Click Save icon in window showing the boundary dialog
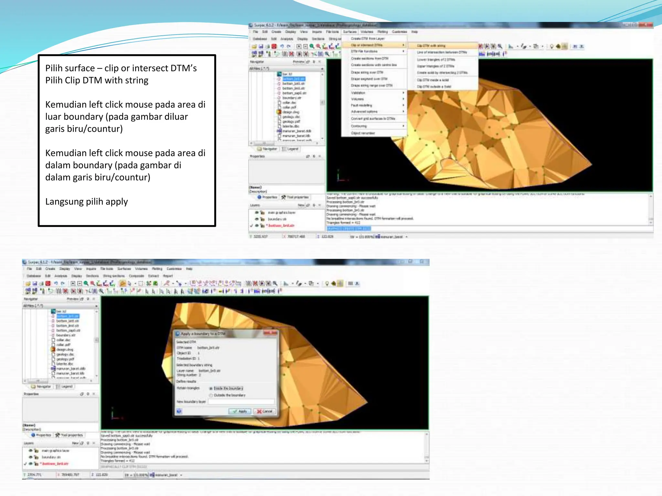662x496 pixels. click(35, 284)
